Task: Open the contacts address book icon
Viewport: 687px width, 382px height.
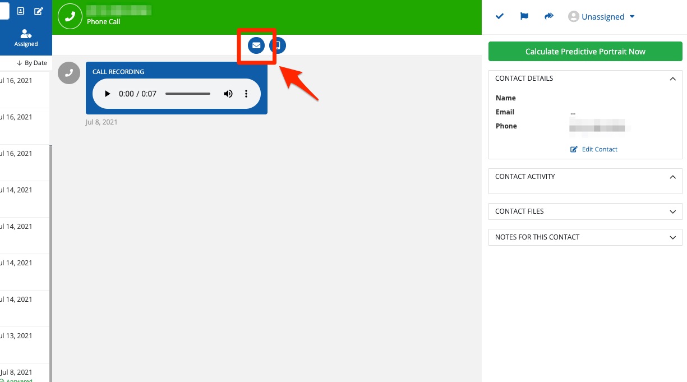Action: coord(21,11)
